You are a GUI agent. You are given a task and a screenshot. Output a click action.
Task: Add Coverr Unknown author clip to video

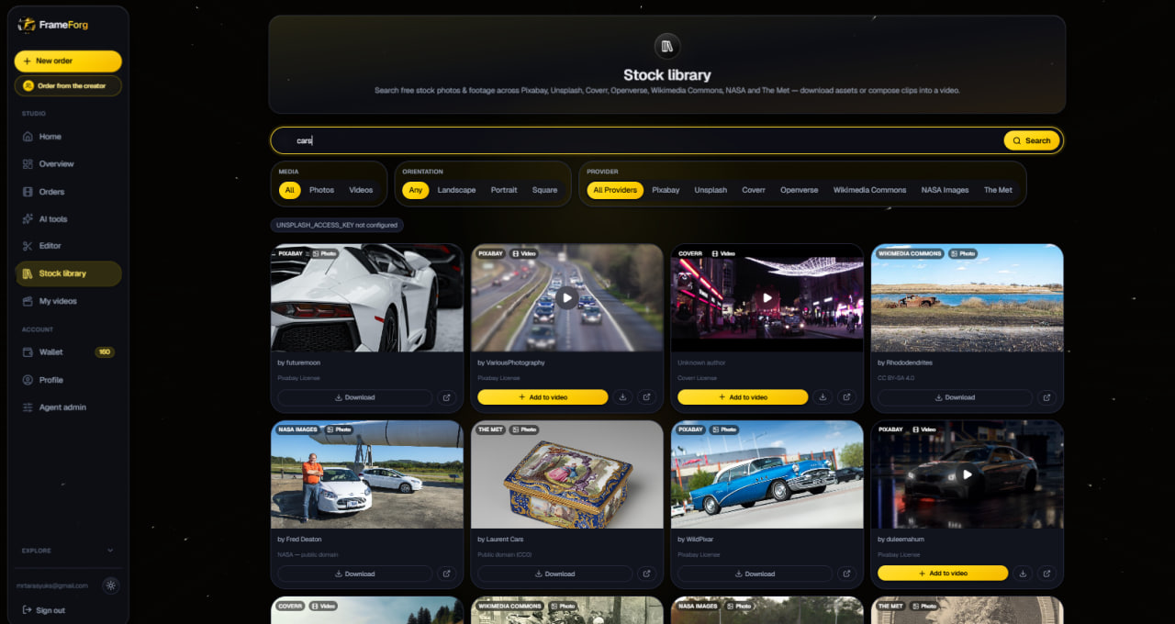point(743,397)
